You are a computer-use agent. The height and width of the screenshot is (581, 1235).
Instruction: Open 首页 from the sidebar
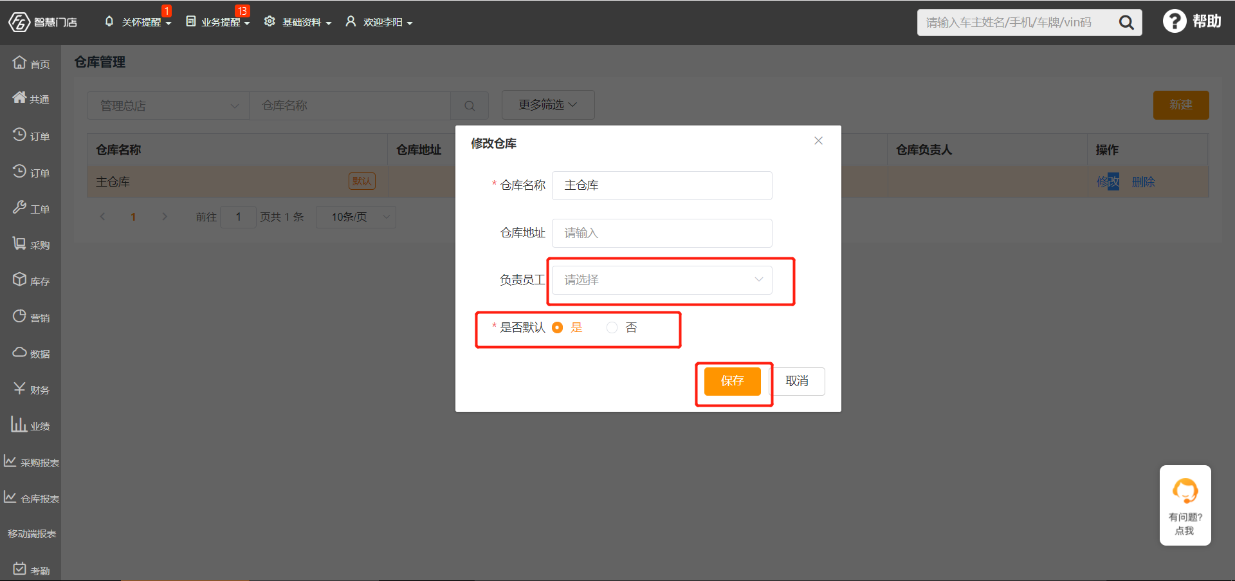click(31, 63)
